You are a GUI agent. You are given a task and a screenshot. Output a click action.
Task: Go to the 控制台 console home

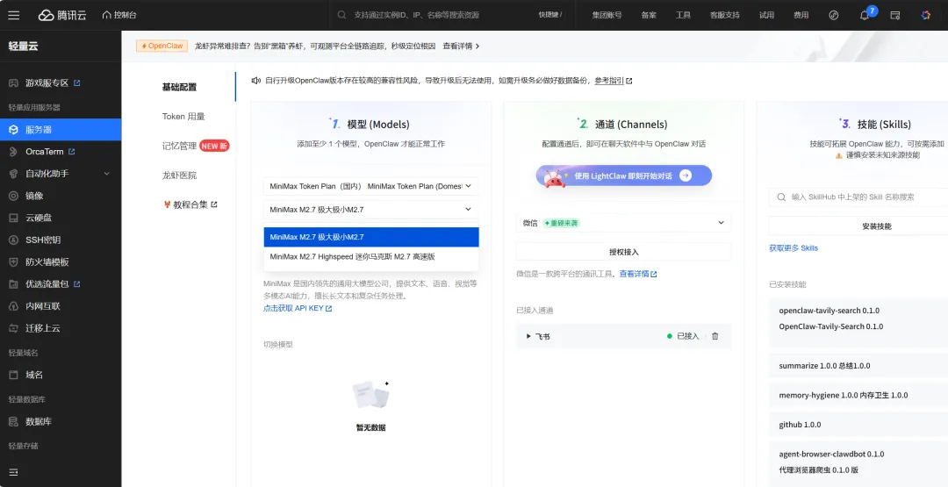(x=119, y=15)
